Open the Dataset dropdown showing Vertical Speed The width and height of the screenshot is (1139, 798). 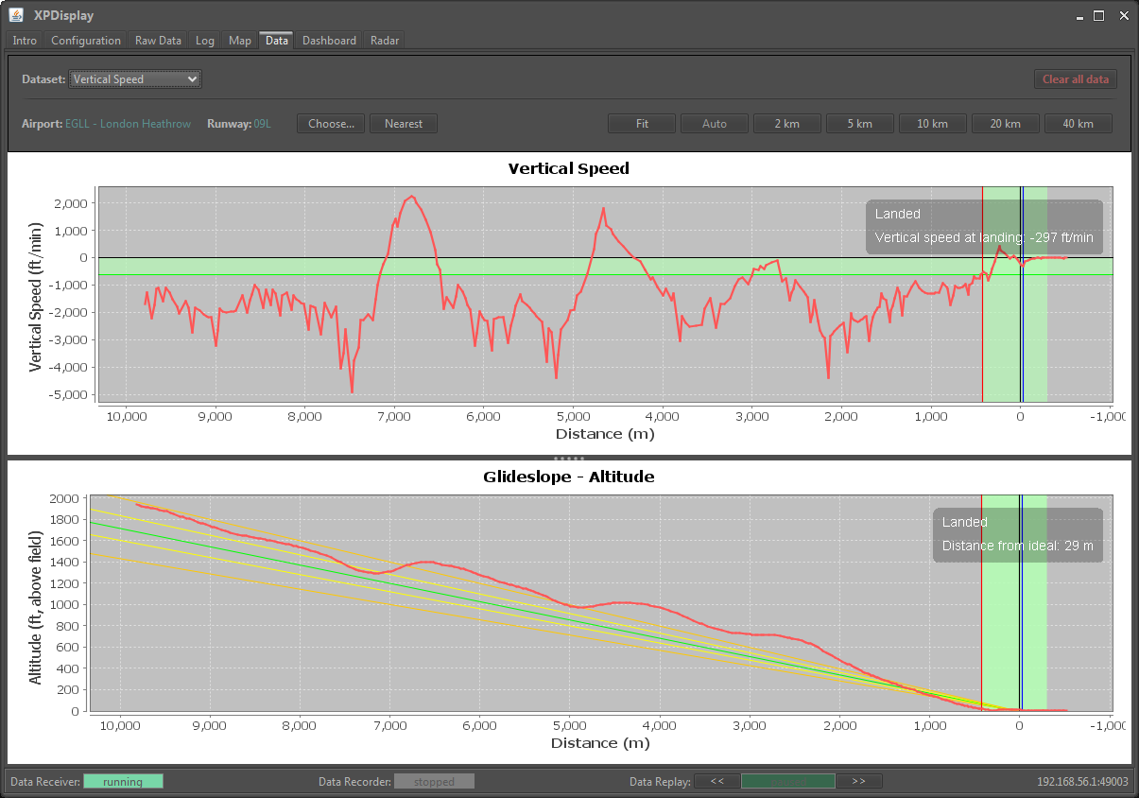pos(135,79)
